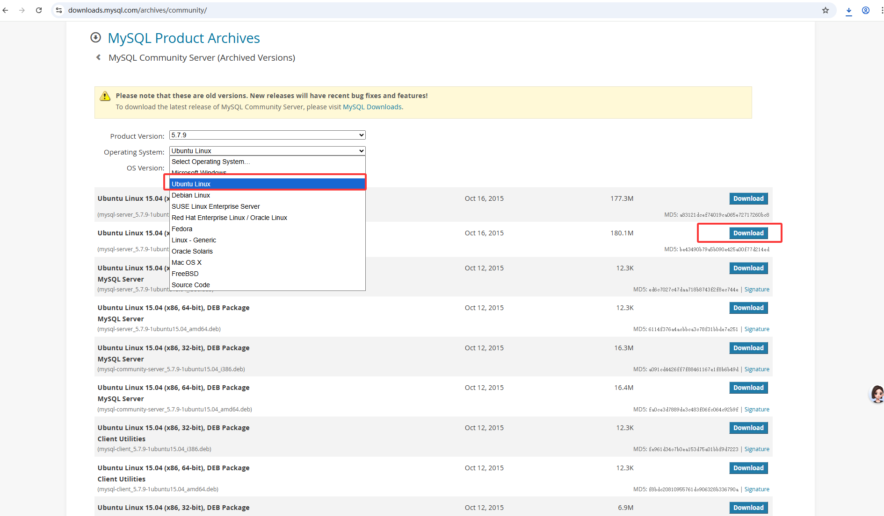The width and height of the screenshot is (884, 516).
Task: Download mysql-community-server i386 deb
Action: click(x=748, y=348)
